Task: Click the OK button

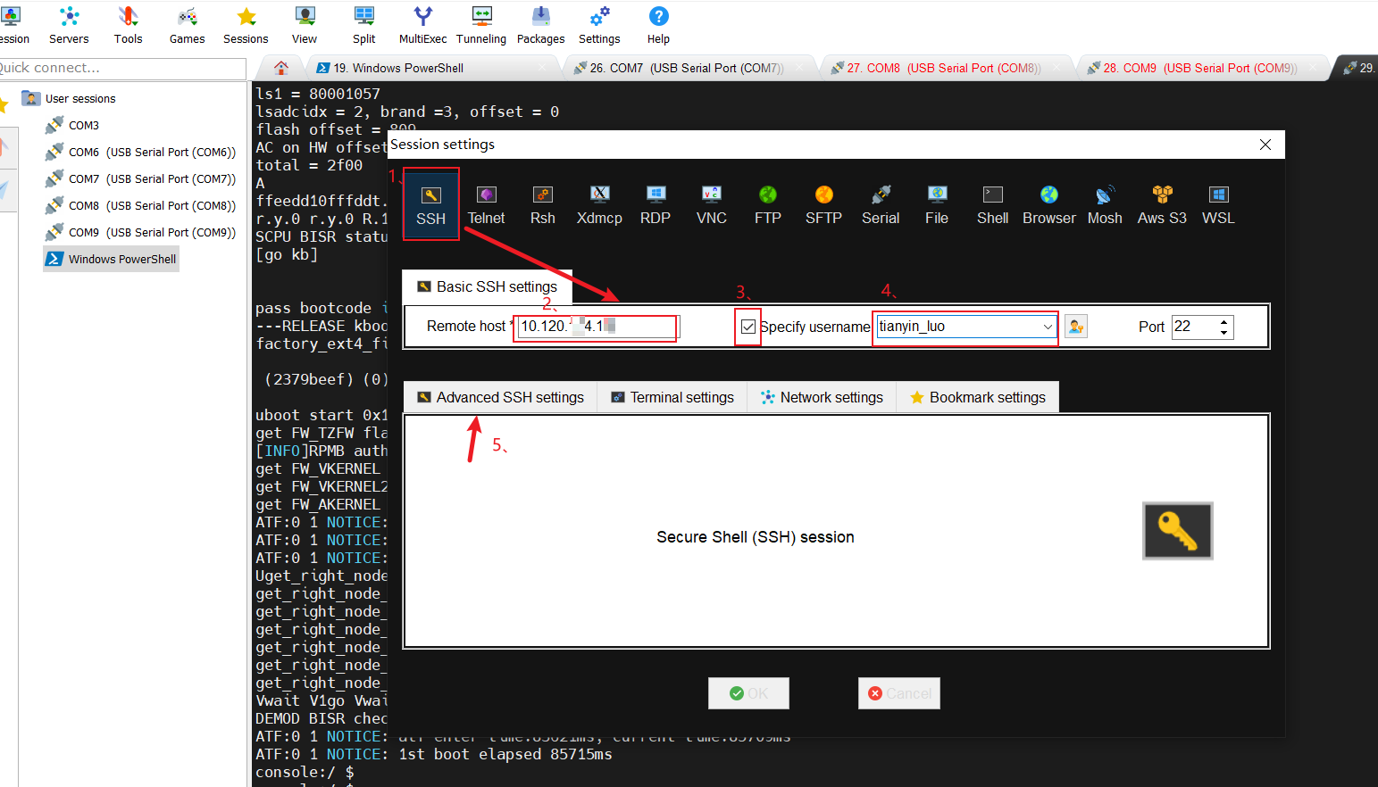Action: [748, 693]
